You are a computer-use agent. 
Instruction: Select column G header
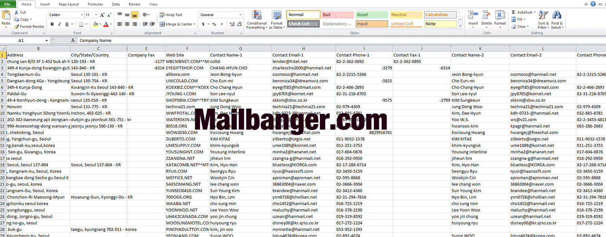240,48
